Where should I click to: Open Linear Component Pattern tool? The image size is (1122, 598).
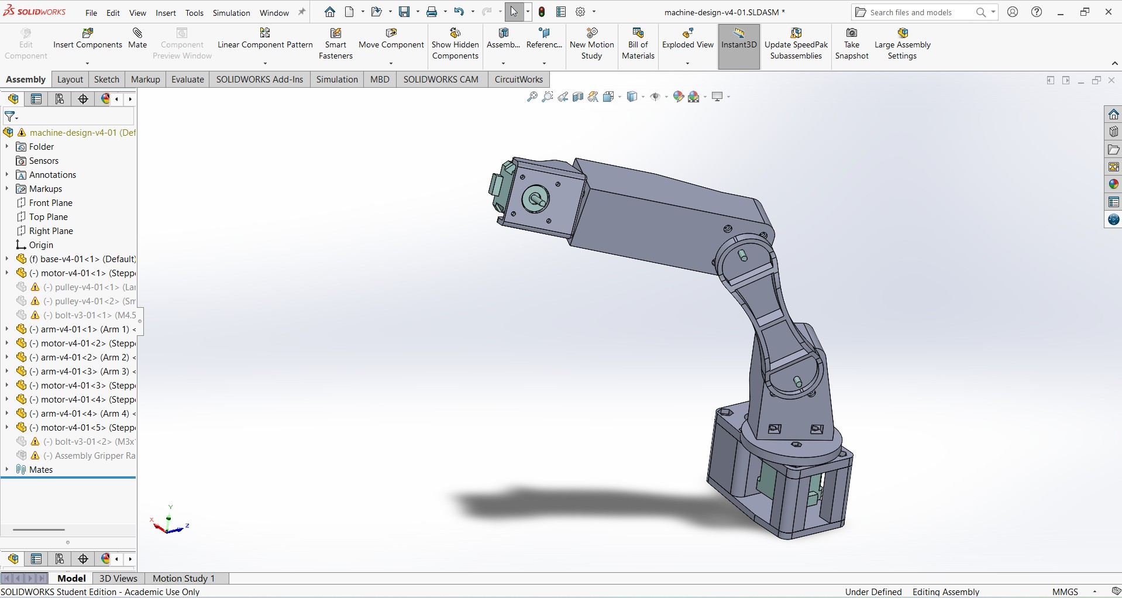(x=265, y=39)
